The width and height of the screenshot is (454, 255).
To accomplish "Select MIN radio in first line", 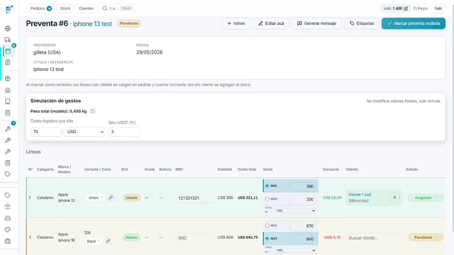I will pyautogui.click(x=267, y=186).
